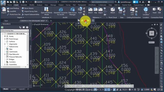164x92 pixels.
Task: Open the Active Drawing View dropdown
Action: coord(15,31)
